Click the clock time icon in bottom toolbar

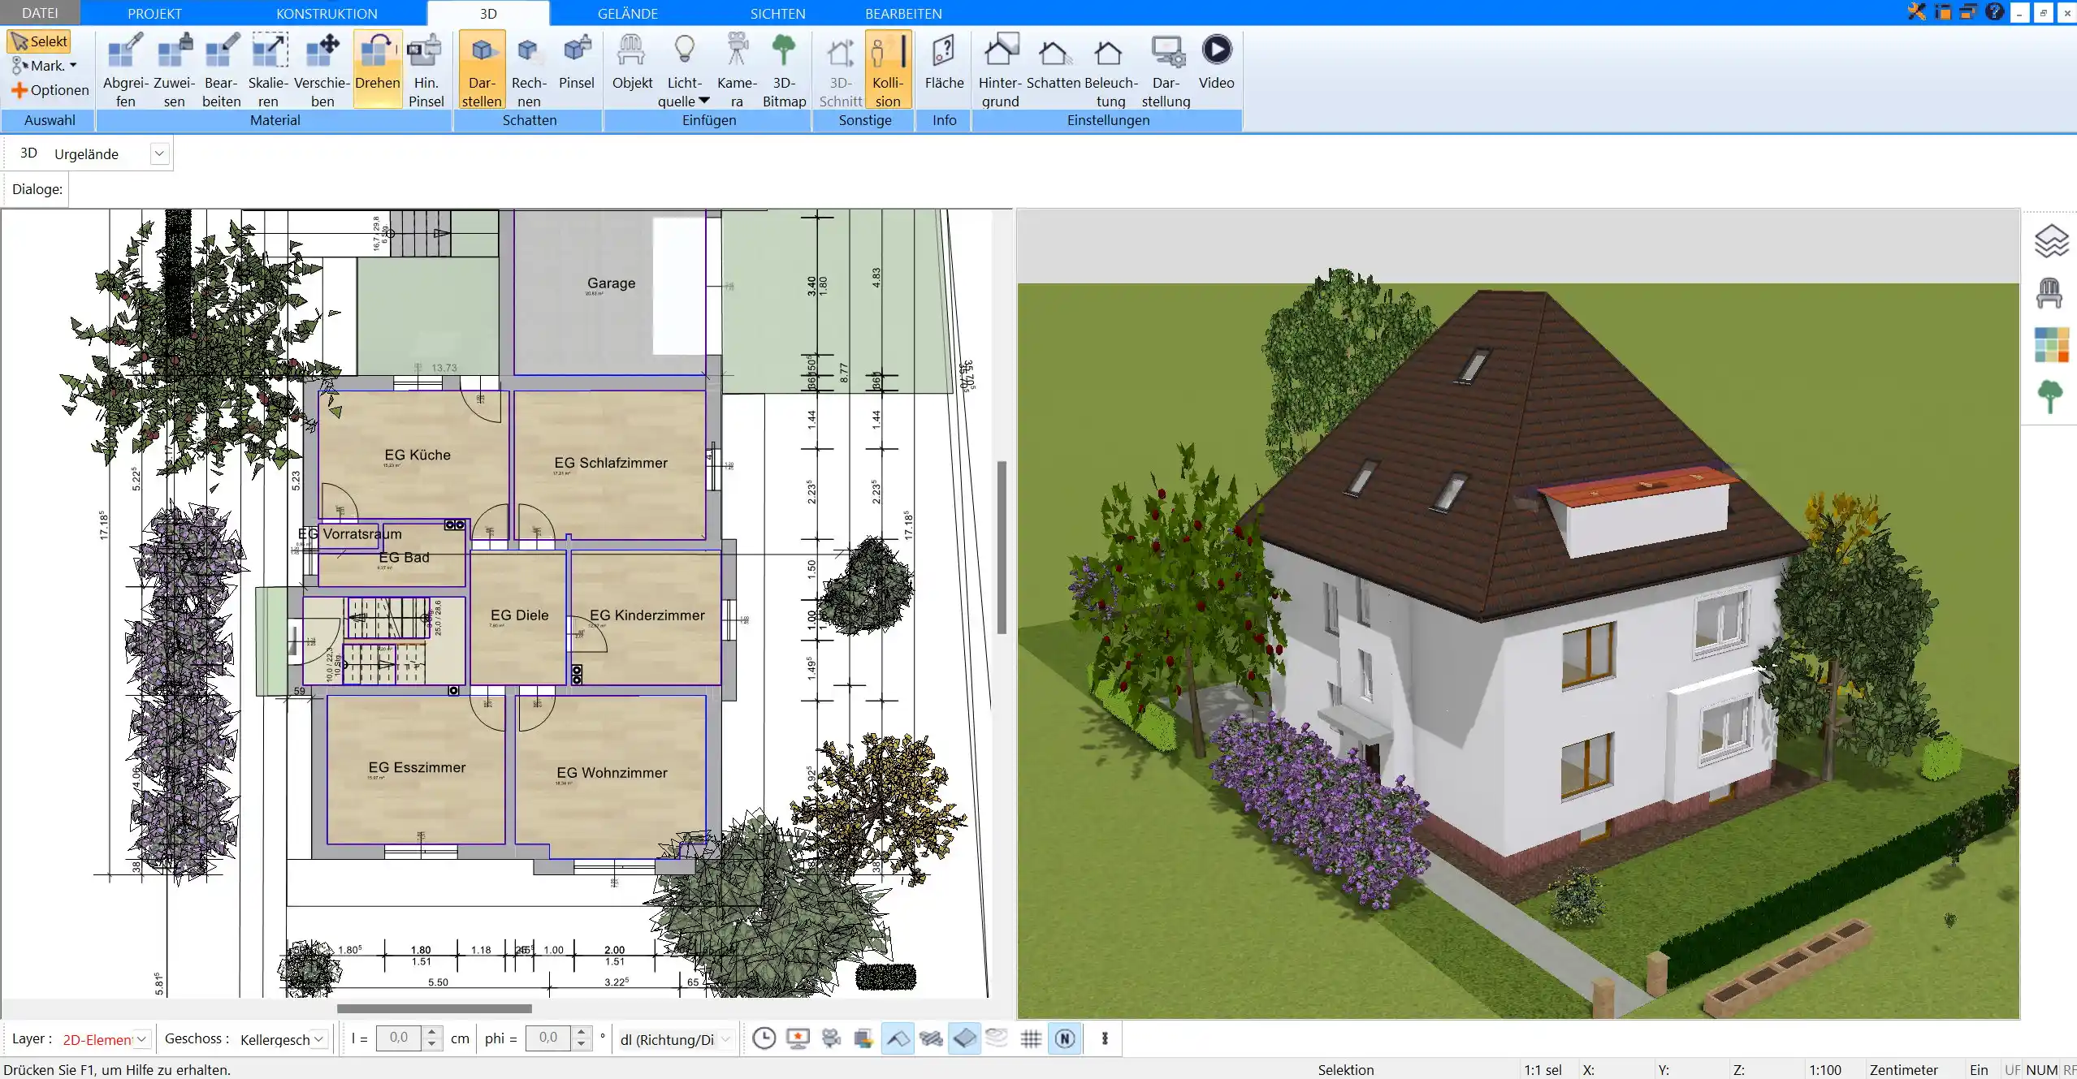(x=764, y=1038)
